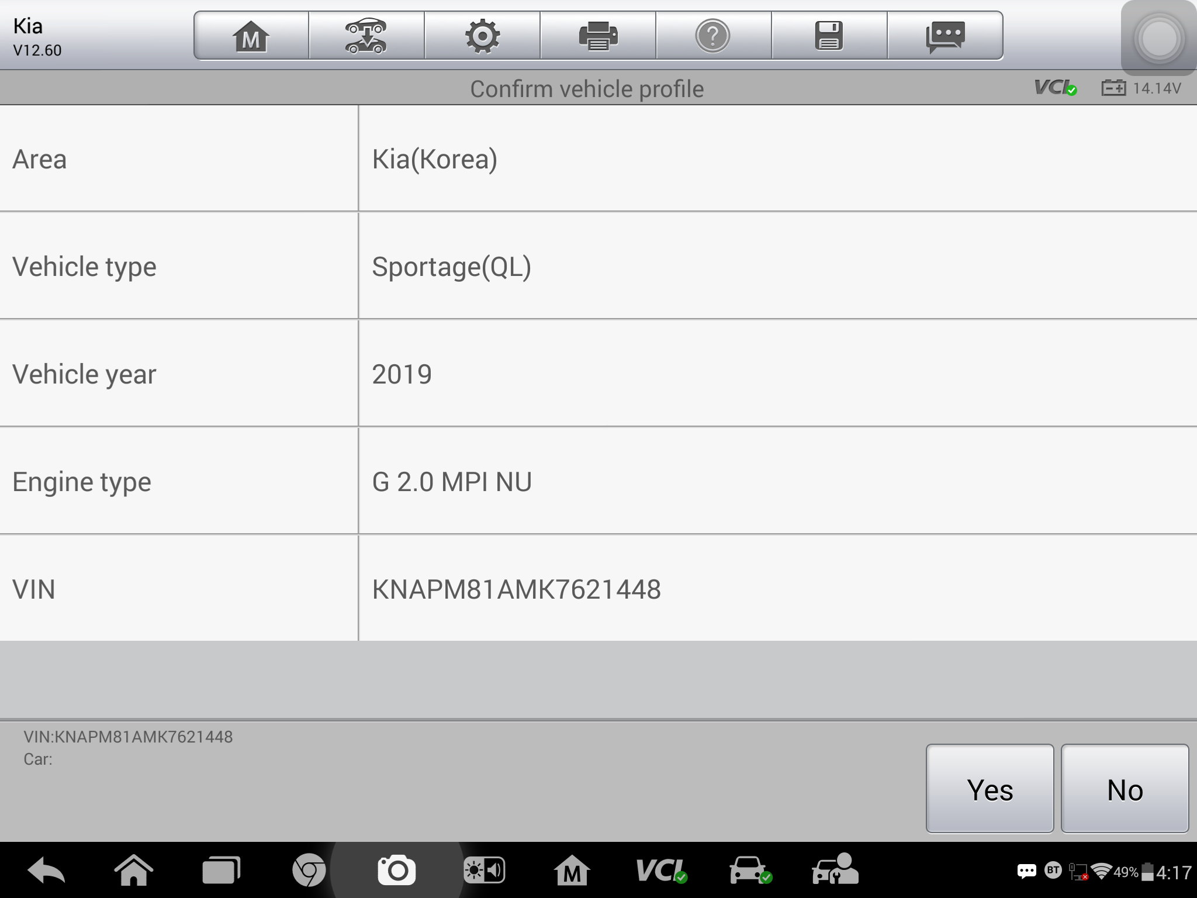The width and height of the screenshot is (1197, 898).
Task: Launch the Chrome browser icon
Action: 309,871
